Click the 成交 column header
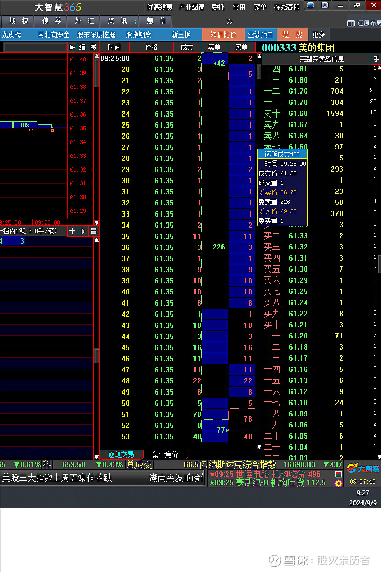Viewport: 381px width, 572px height. 187,48
